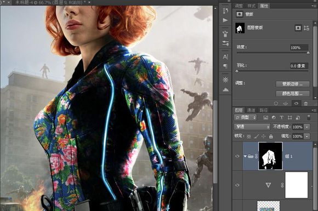Click the 蒙版边缘 mask edge button
The width and height of the screenshot is (318, 211).
[293, 84]
